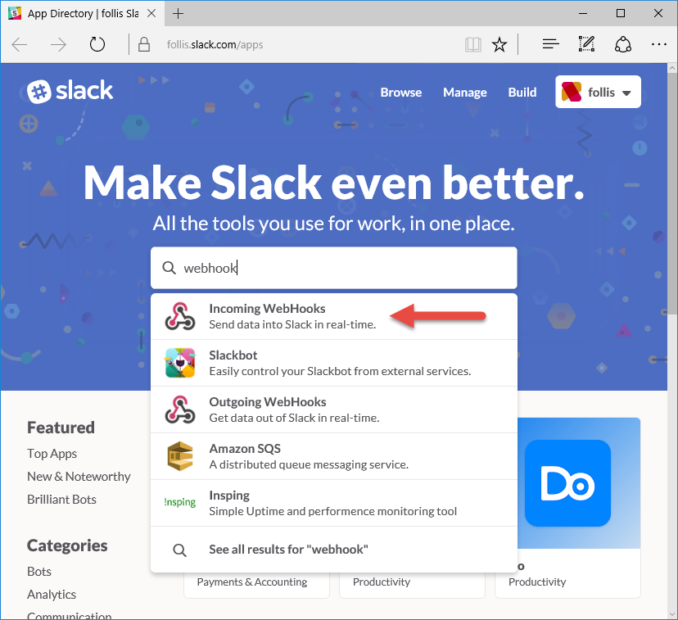The height and width of the screenshot is (620, 678).
Task: Minimize the Edge browser window
Action: tap(583, 13)
